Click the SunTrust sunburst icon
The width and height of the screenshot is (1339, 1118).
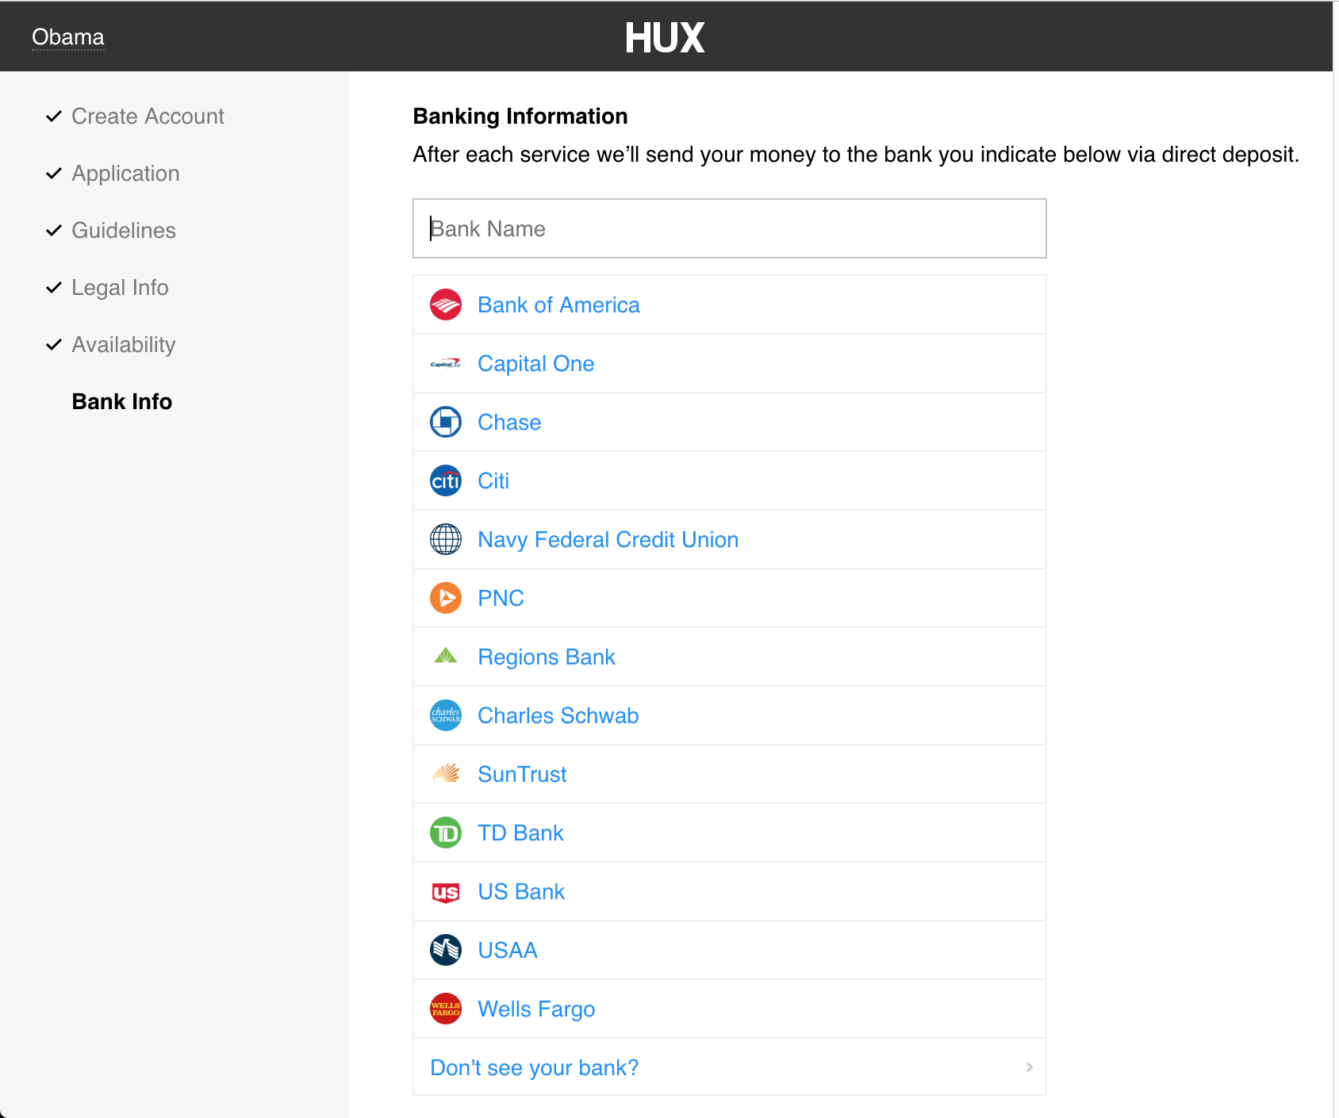point(446,773)
